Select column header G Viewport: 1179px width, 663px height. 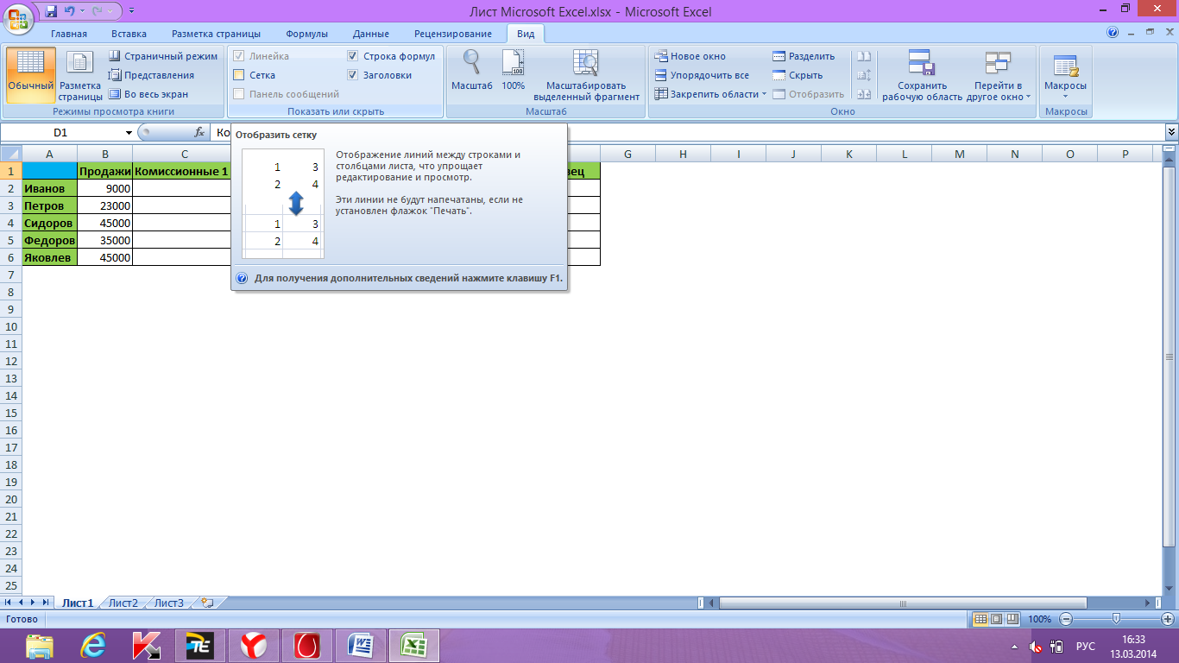pos(627,154)
